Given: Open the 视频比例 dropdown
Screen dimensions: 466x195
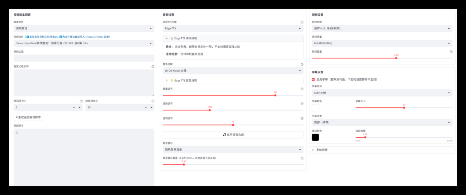Looking at the screenshot, I should [382, 28].
